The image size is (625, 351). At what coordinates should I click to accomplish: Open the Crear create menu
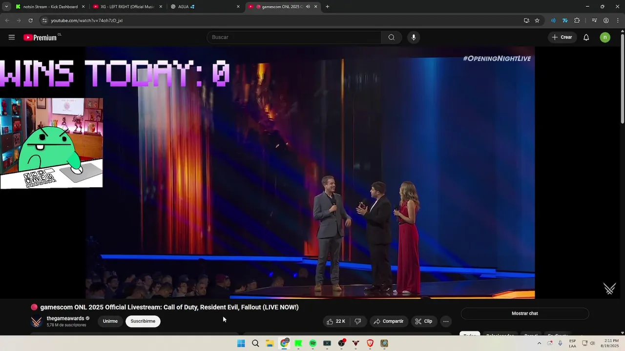pos(562,38)
